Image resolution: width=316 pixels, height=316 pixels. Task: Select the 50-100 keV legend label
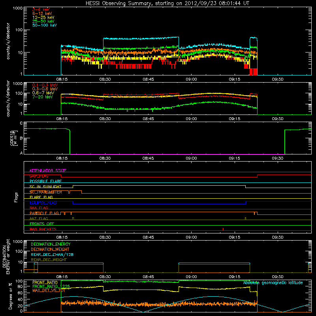[x=45, y=25]
